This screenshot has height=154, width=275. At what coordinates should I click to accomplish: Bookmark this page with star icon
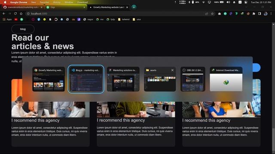coord(212,14)
